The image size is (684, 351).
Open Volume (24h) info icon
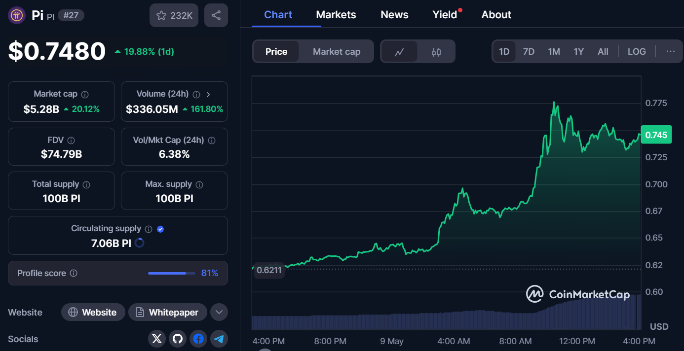[x=196, y=94]
